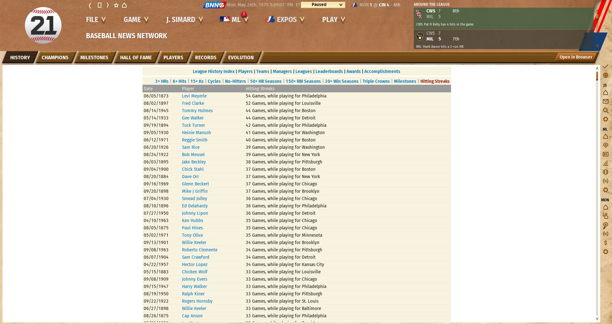Click the globe icon in right sidebar
Screen dimensions: 612x324
(x=605, y=75)
